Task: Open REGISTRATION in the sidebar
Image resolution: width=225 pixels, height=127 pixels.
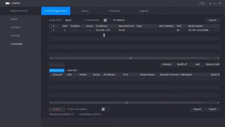Action: [19, 11]
